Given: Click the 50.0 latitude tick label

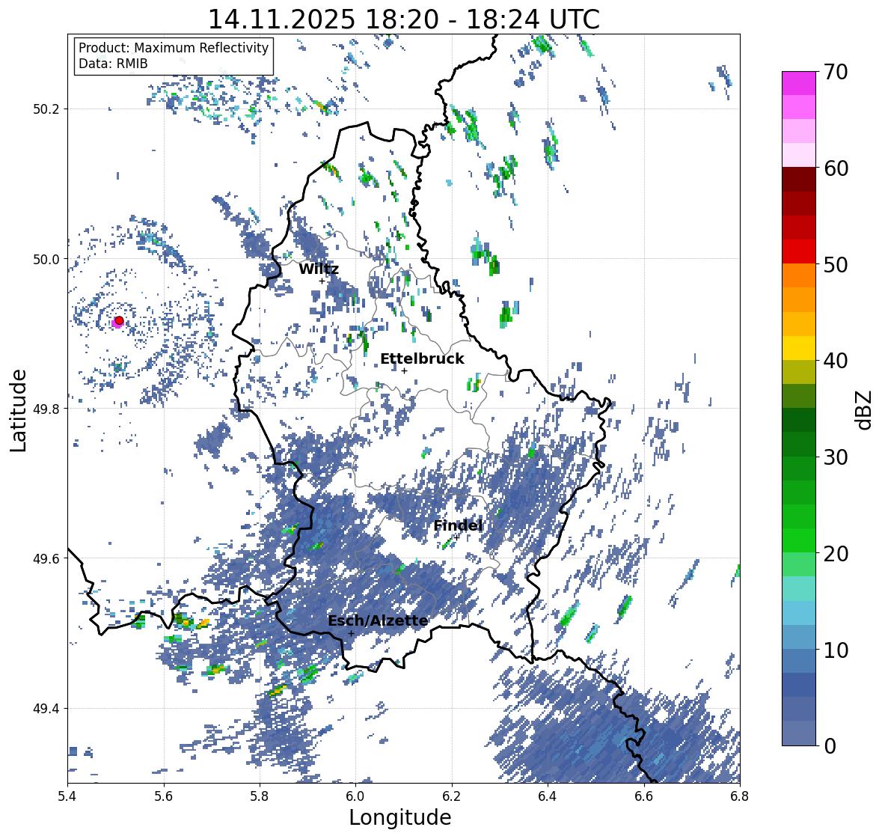Looking at the screenshot, I should click(46, 260).
